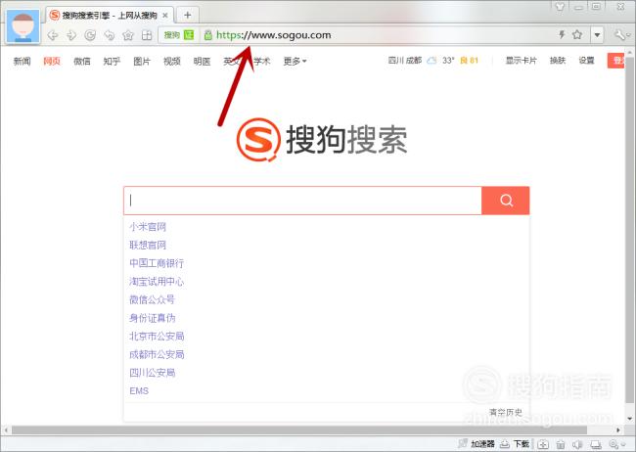Click 显示卡片 show cards link

click(522, 61)
